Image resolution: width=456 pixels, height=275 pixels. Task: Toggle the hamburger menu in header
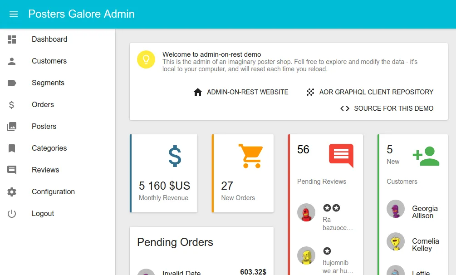click(14, 14)
